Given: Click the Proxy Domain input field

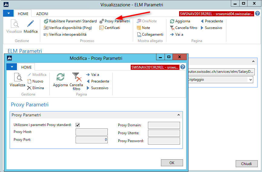Looking at the screenshot, I should [x=164, y=125].
